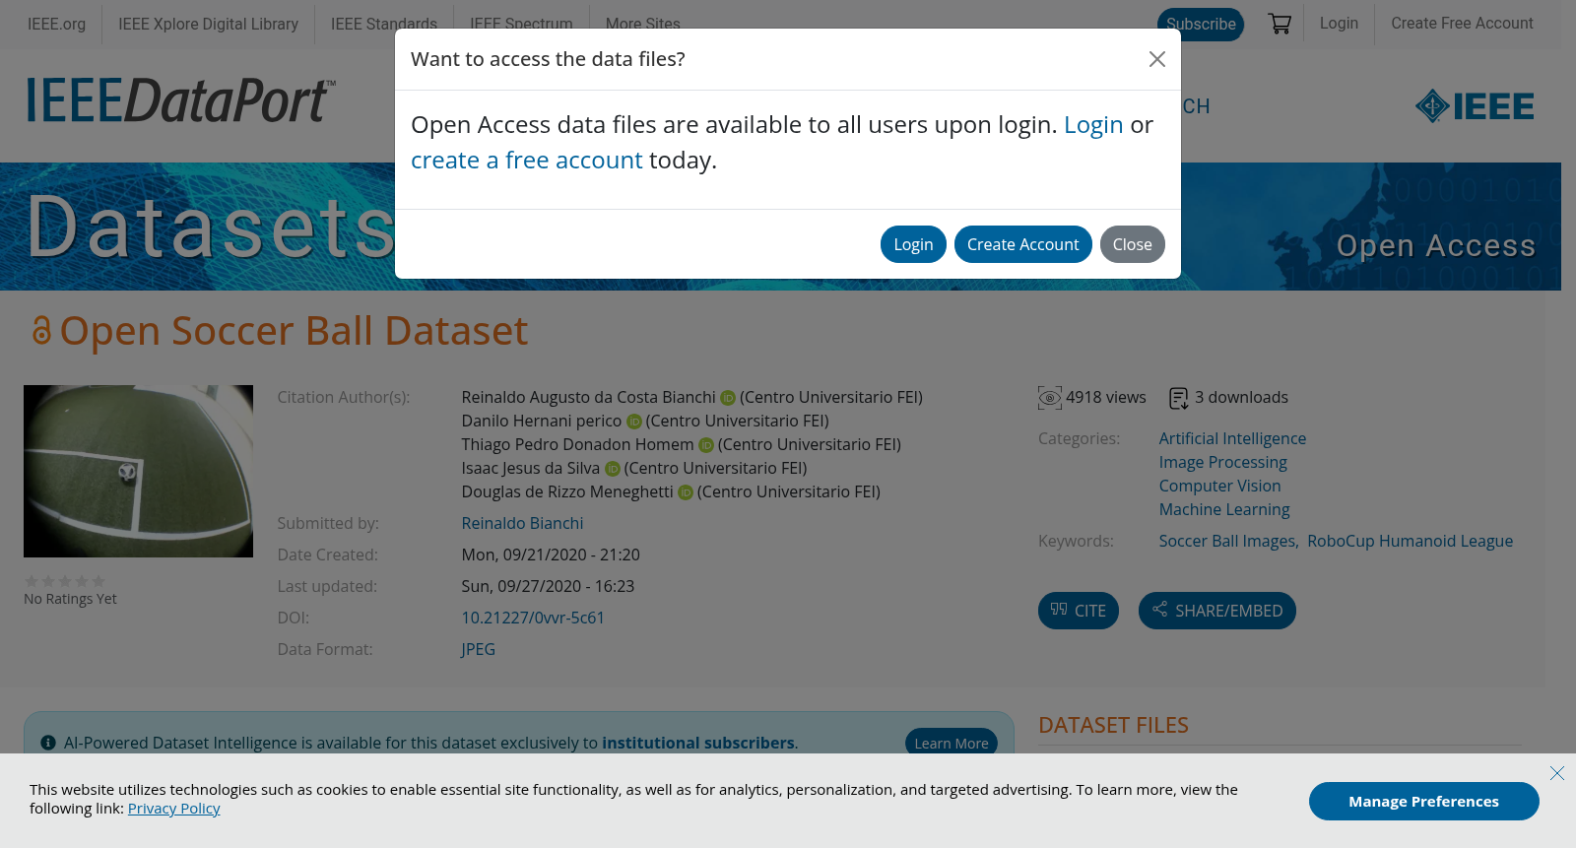Rate the dataset using the star rating
The image size is (1576, 848).
coord(65,581)
